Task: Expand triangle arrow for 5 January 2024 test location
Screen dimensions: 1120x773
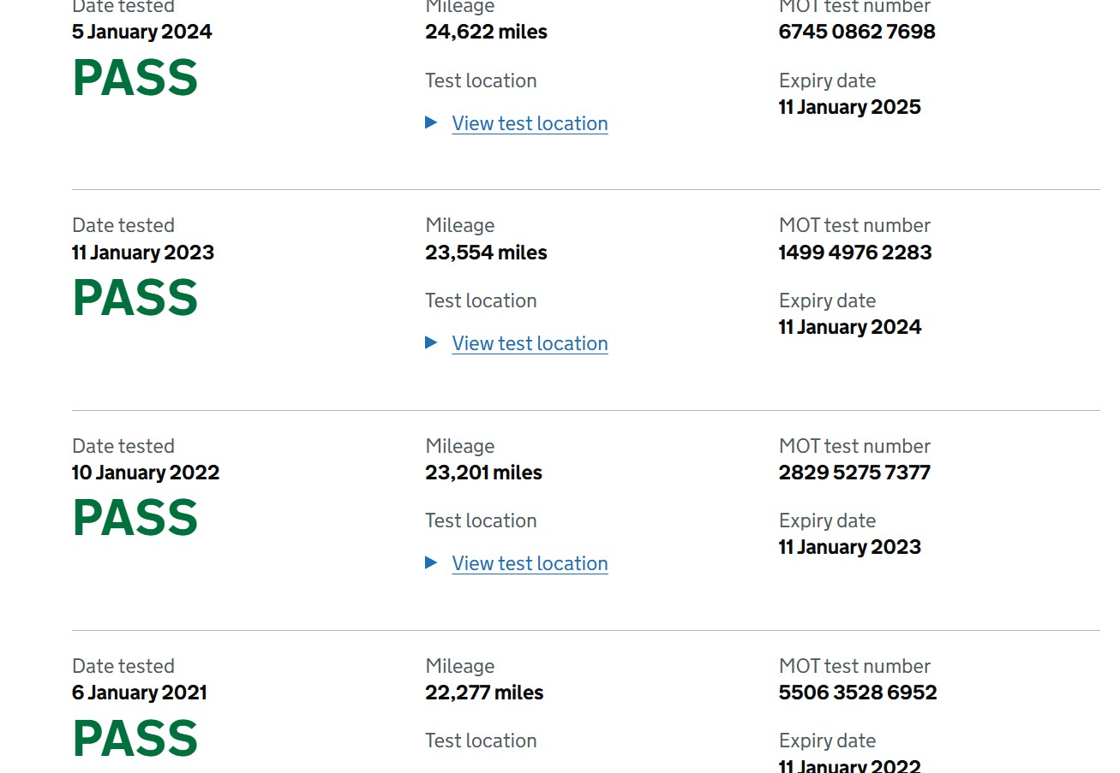Action: pos(431,122)
